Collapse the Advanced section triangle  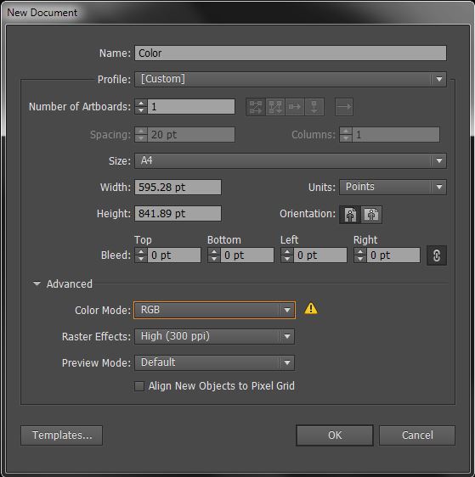pos(37,283)
